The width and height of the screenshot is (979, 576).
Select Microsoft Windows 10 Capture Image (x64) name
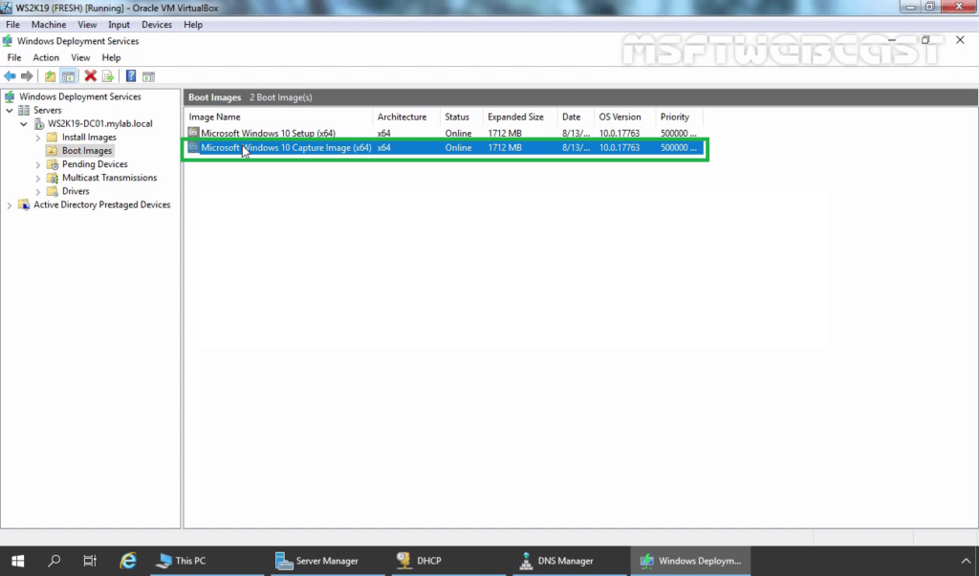(x=286, y=148)
